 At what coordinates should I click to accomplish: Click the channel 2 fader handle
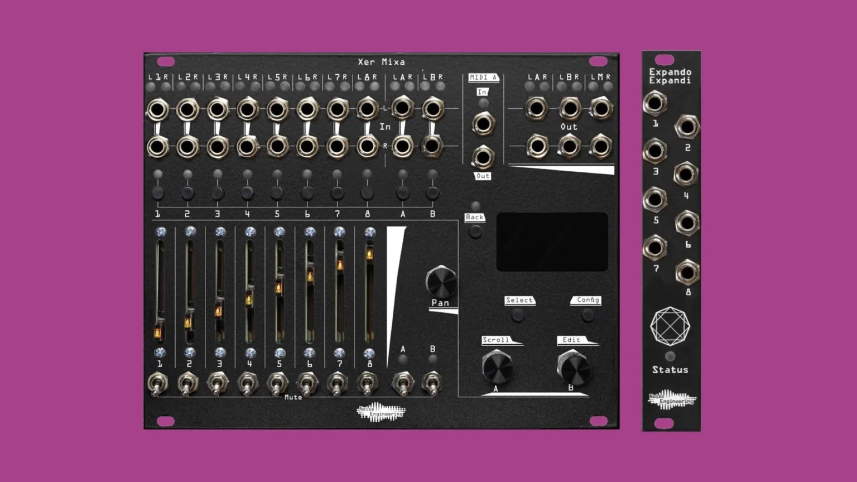click(189, 322)
